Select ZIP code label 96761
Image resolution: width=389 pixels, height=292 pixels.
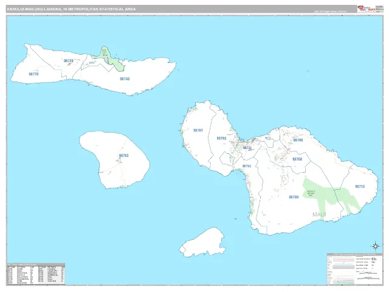tap(198, 130)
